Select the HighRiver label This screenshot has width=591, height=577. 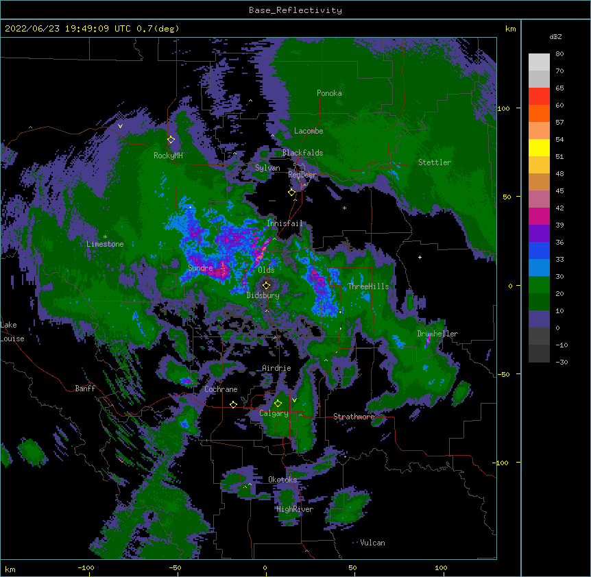[295, 509]
